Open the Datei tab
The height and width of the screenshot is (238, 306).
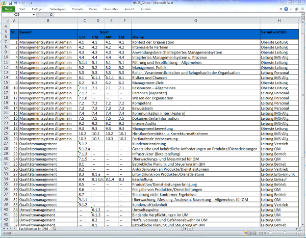click(8, 9)
